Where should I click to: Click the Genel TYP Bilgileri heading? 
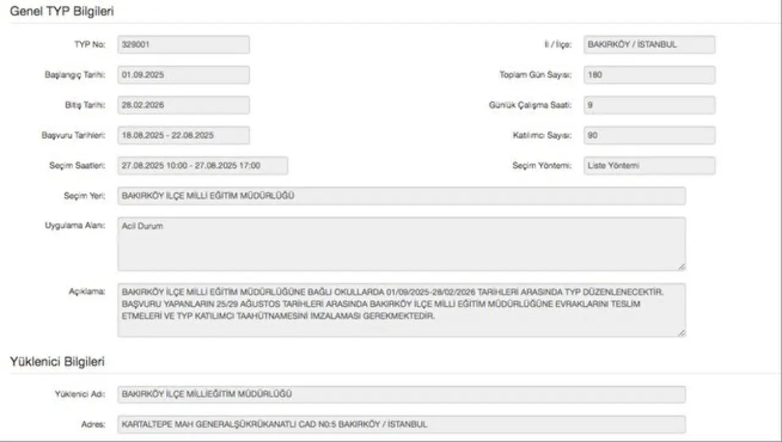point(62,11)
